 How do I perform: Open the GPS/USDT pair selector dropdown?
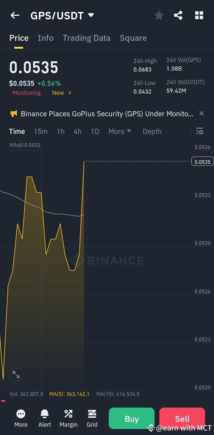click(x=91, y=15)
